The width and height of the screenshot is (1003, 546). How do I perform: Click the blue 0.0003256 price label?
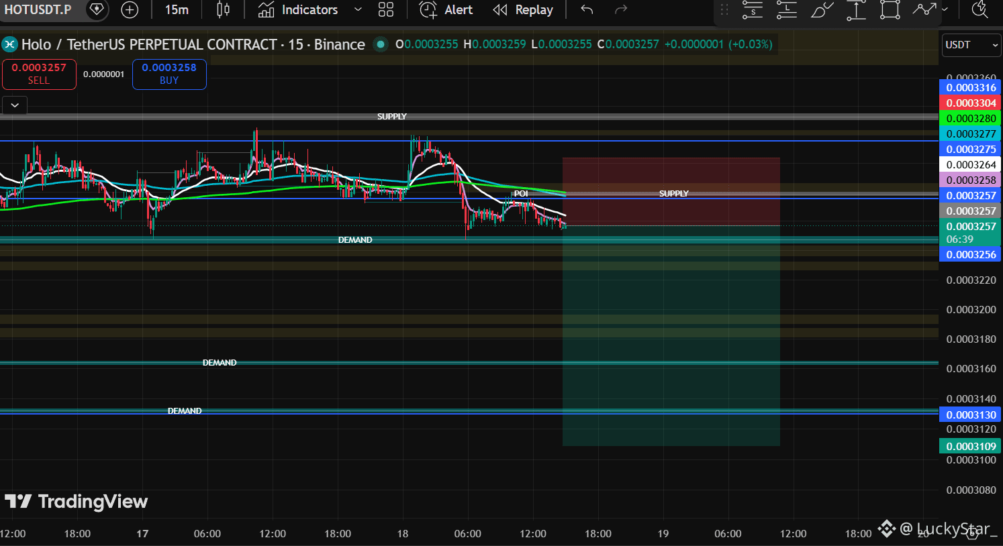970,255
